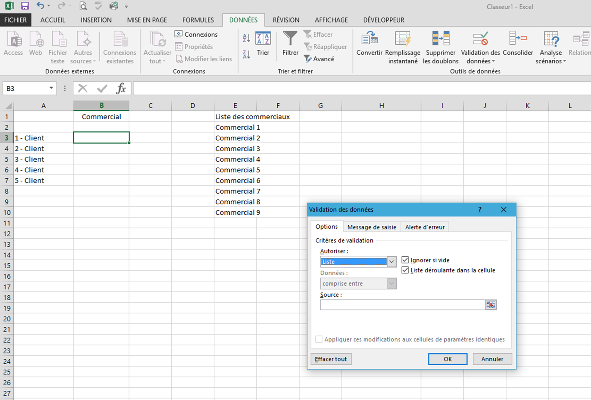
Task: Open Connexions existantes
Action: (x=120, y=47)
